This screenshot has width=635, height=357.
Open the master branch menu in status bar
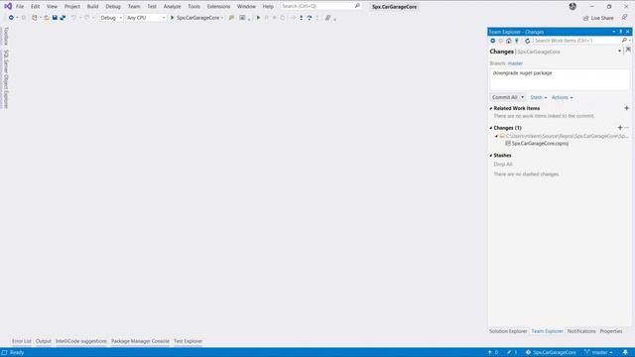coord(599,352)
